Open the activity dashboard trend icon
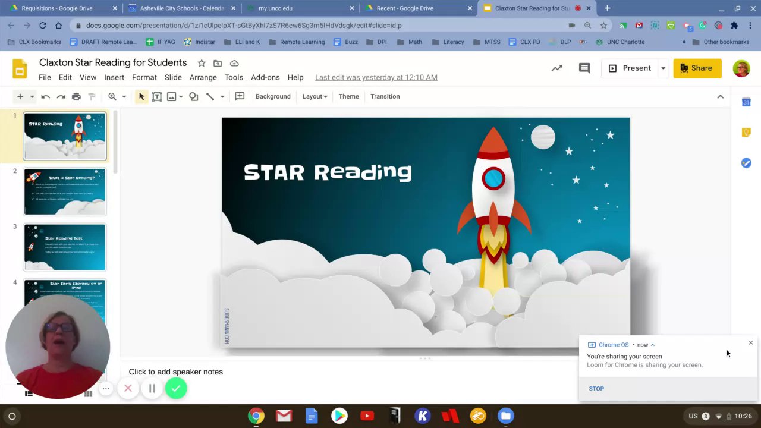 (x=556, y=68)
